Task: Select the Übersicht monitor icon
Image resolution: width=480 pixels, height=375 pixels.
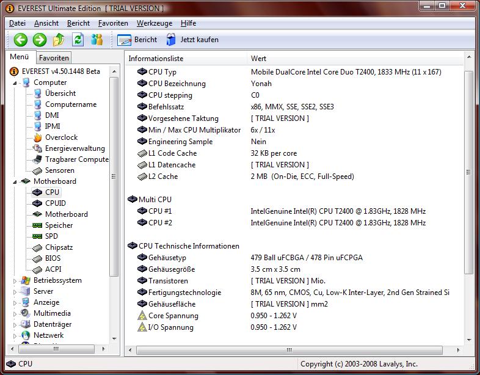Action: pyautogui.click(x=38, y=93)
